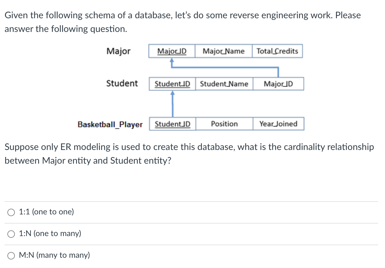Viewport: 385px width, 268px height.
Task: Click the Year_Joined cell in the schema
Action: (278, 124)
